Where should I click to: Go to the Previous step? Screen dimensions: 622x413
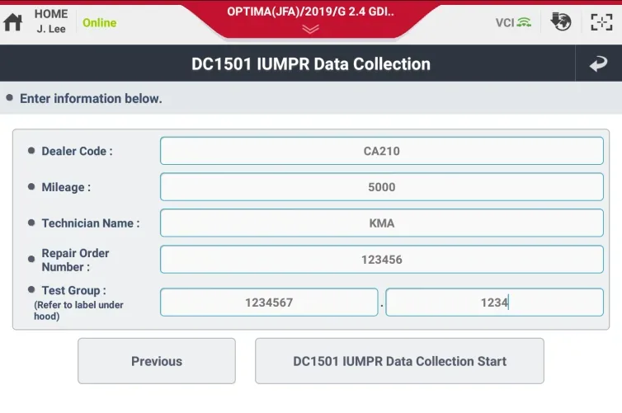click(157, 361)
